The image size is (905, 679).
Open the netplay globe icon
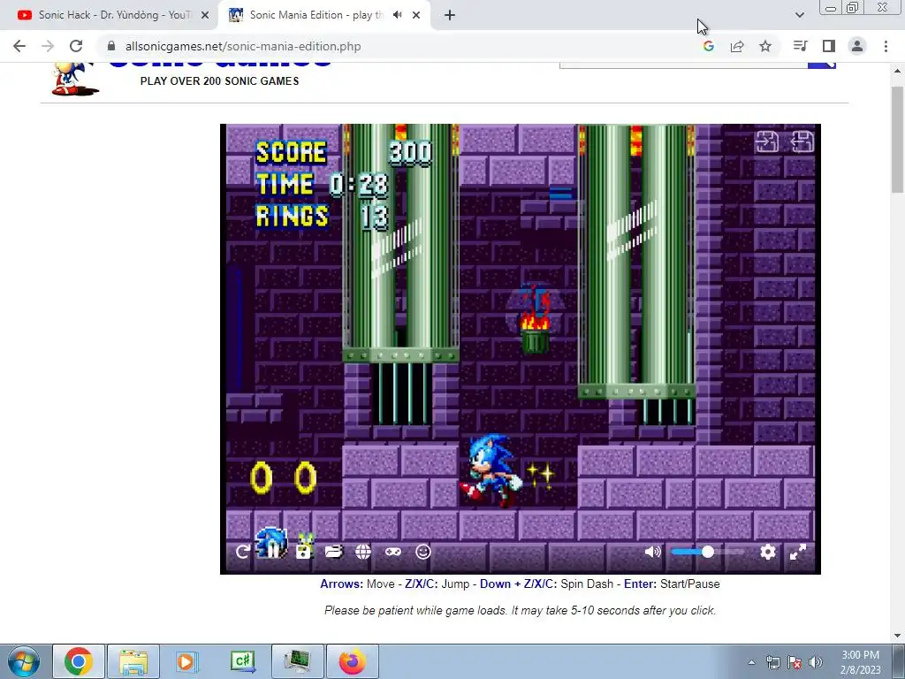point(363,552)
